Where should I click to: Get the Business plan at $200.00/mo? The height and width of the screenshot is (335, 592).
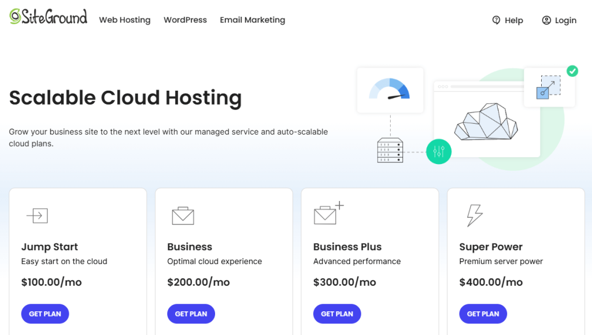[x=191, y=314]
